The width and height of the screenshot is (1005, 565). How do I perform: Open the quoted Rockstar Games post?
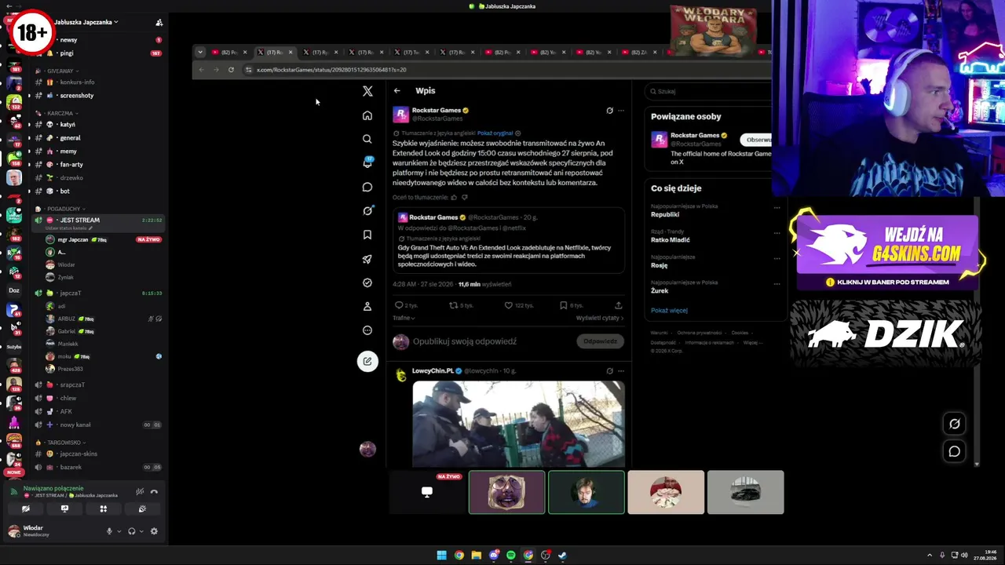pyautogui.click(x=510, y=240)
